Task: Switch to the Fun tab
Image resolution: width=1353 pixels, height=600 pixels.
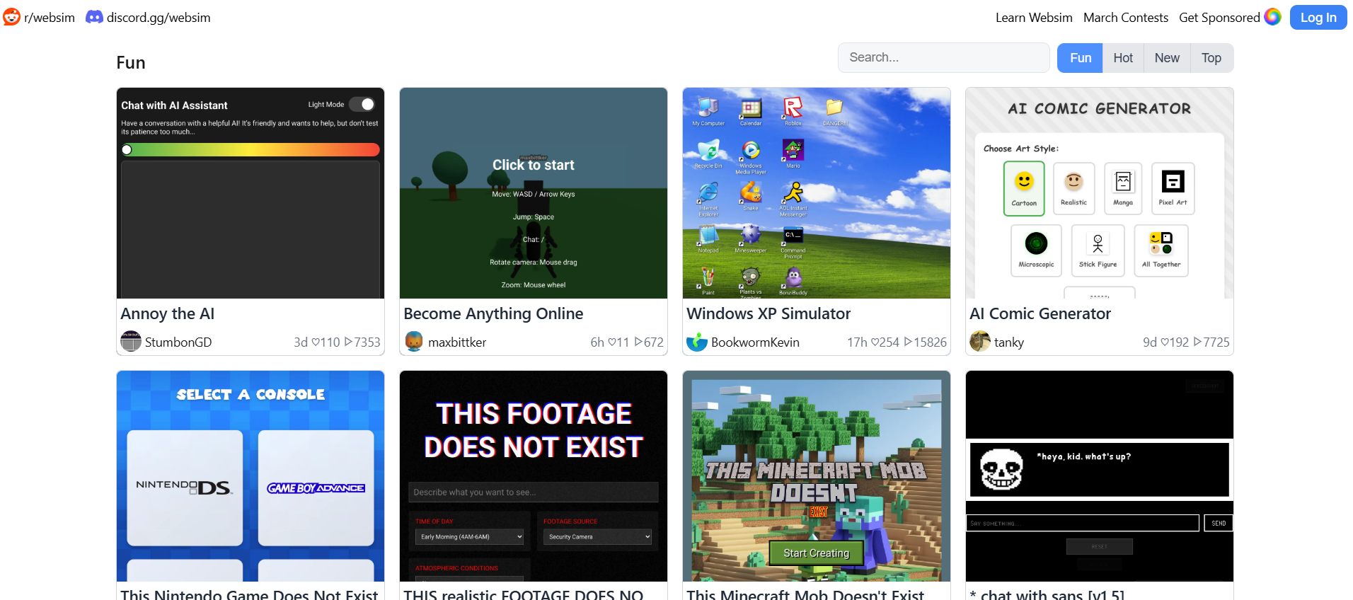Action: pos(1080,58)
